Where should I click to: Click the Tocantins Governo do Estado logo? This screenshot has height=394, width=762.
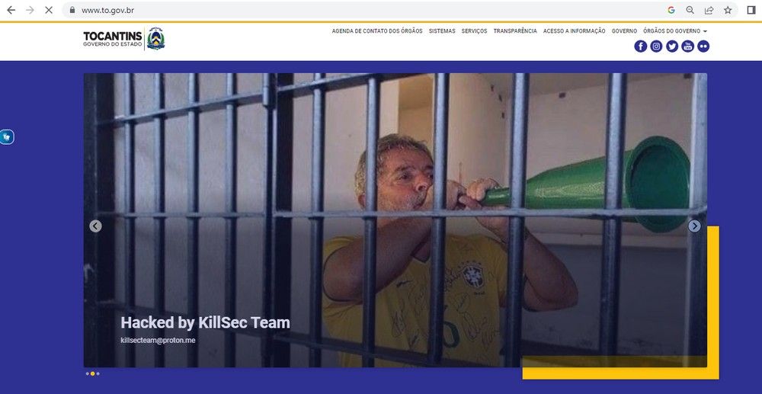(x=124, y=39)
